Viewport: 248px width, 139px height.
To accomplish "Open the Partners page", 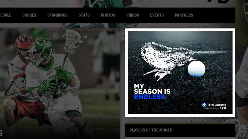I will click(x=184, y=15).
